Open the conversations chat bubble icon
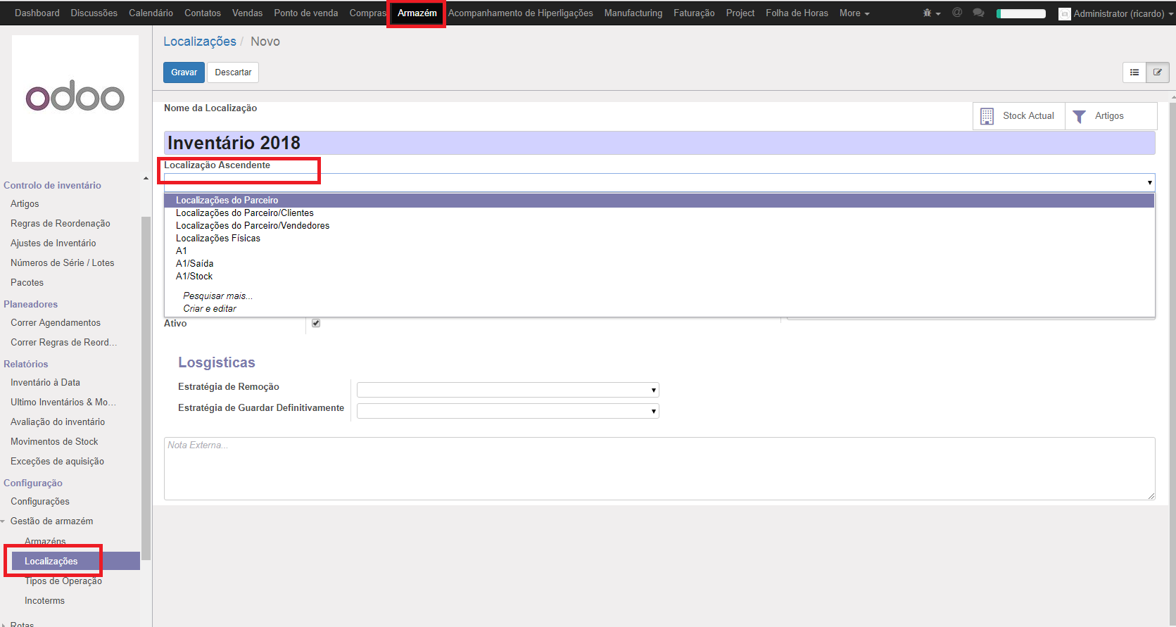The height and width of the screenshot is (627, 1176). point(978,13)
